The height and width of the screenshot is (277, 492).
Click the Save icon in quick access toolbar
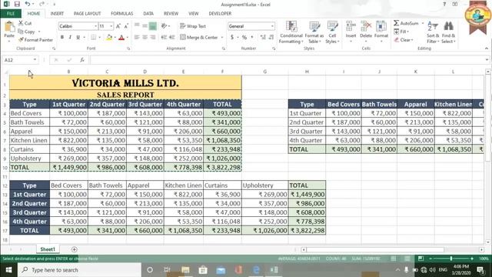pyautogui.click(x=17, y=4)
